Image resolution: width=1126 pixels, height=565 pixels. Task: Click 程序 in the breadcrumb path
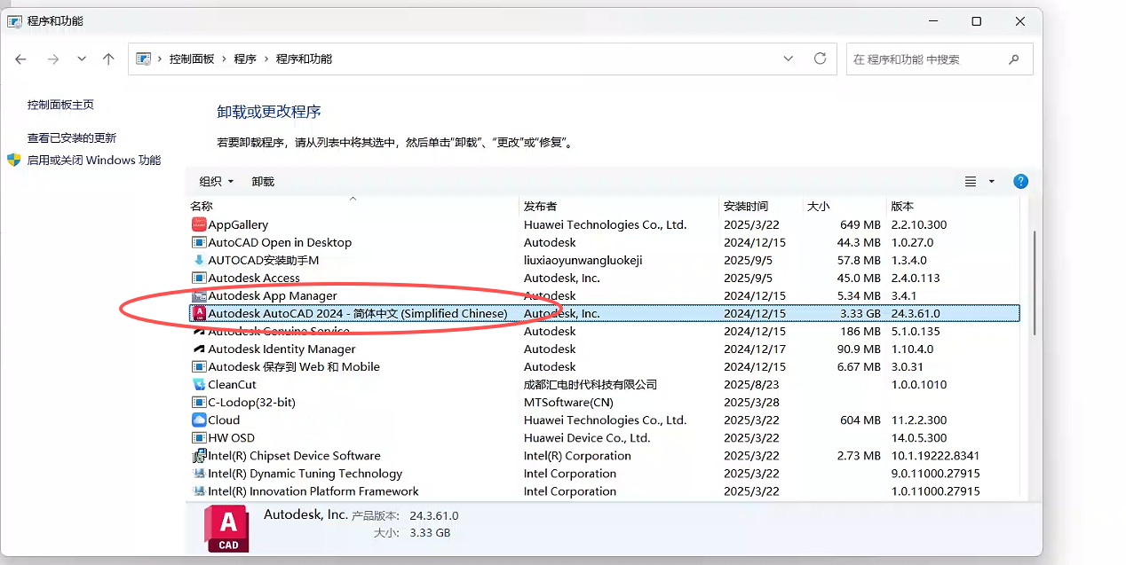[x=245, y=59]
